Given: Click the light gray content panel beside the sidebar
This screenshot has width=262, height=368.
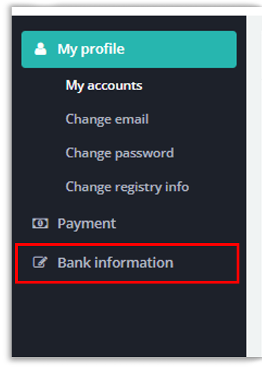Looking at the screenshot, I should (x=254, y=185).
